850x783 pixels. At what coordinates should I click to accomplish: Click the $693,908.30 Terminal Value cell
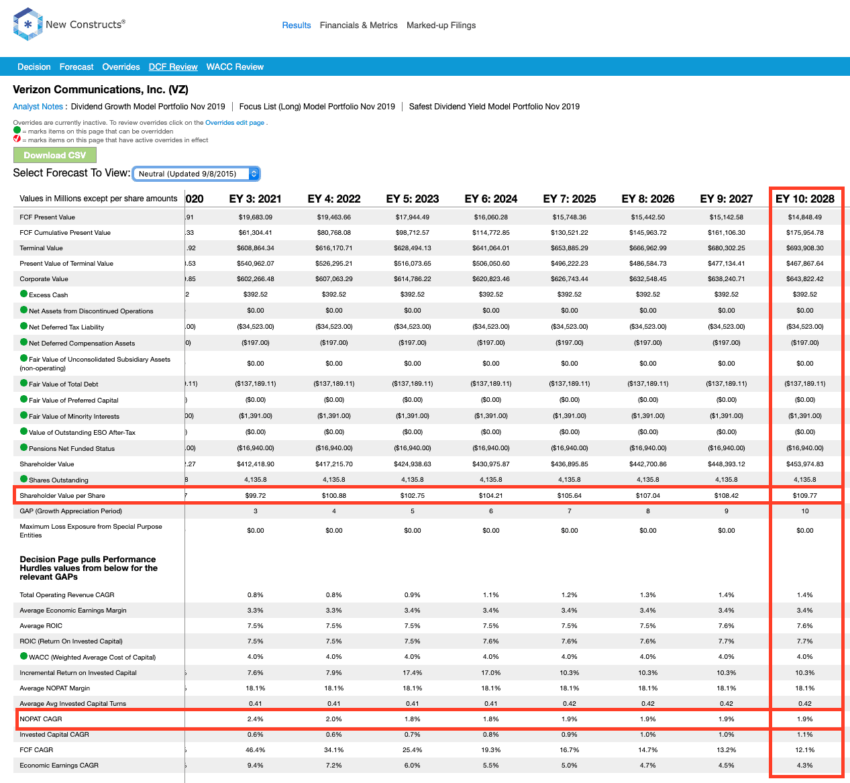click(805, 248)
